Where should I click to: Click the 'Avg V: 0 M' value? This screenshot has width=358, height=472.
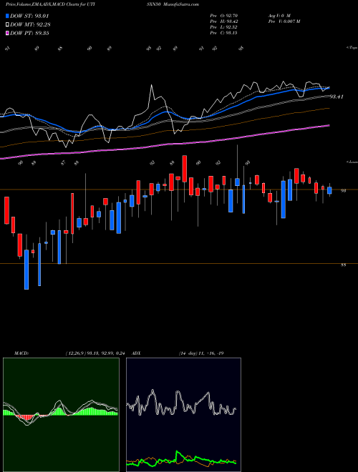[279, 16]
